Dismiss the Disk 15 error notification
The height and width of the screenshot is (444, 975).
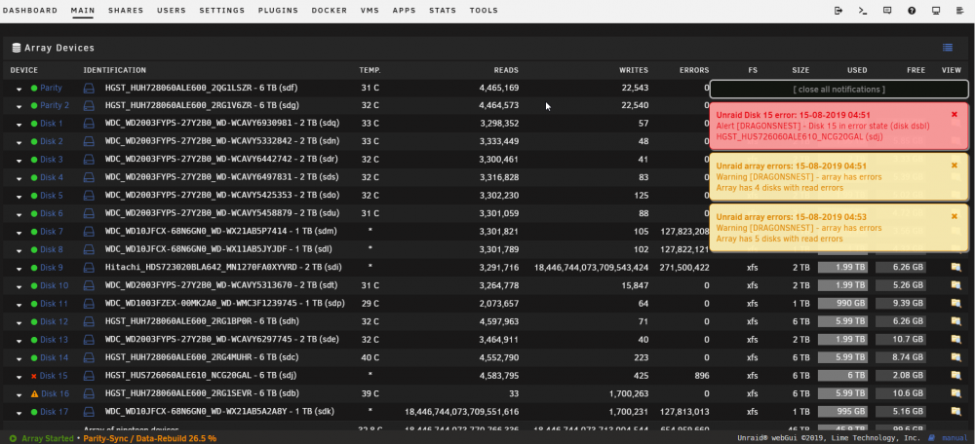click(955, 114)
